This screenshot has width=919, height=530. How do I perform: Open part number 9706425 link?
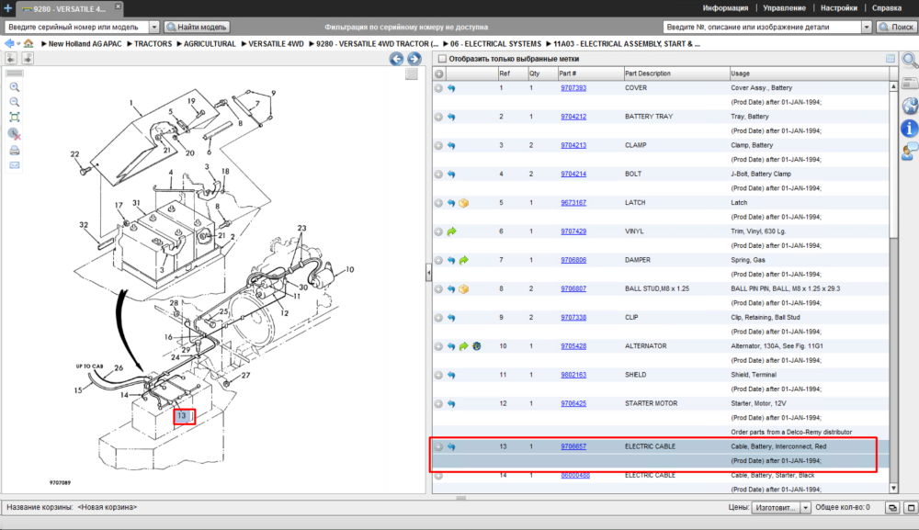pos(573,403)
